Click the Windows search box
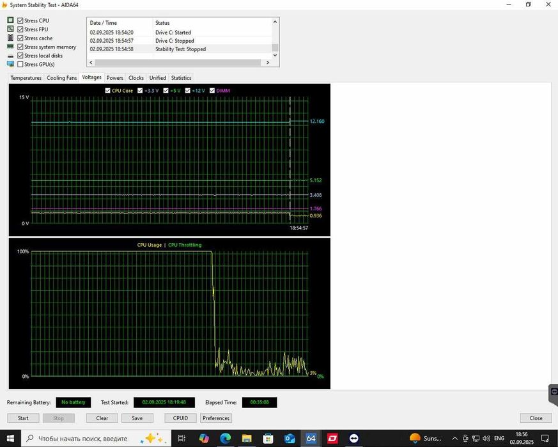Image resolution: width=558 pixels, height=447 pixels. point(95,438)
